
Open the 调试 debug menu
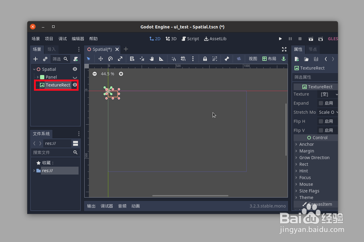[x=63, y=39]
